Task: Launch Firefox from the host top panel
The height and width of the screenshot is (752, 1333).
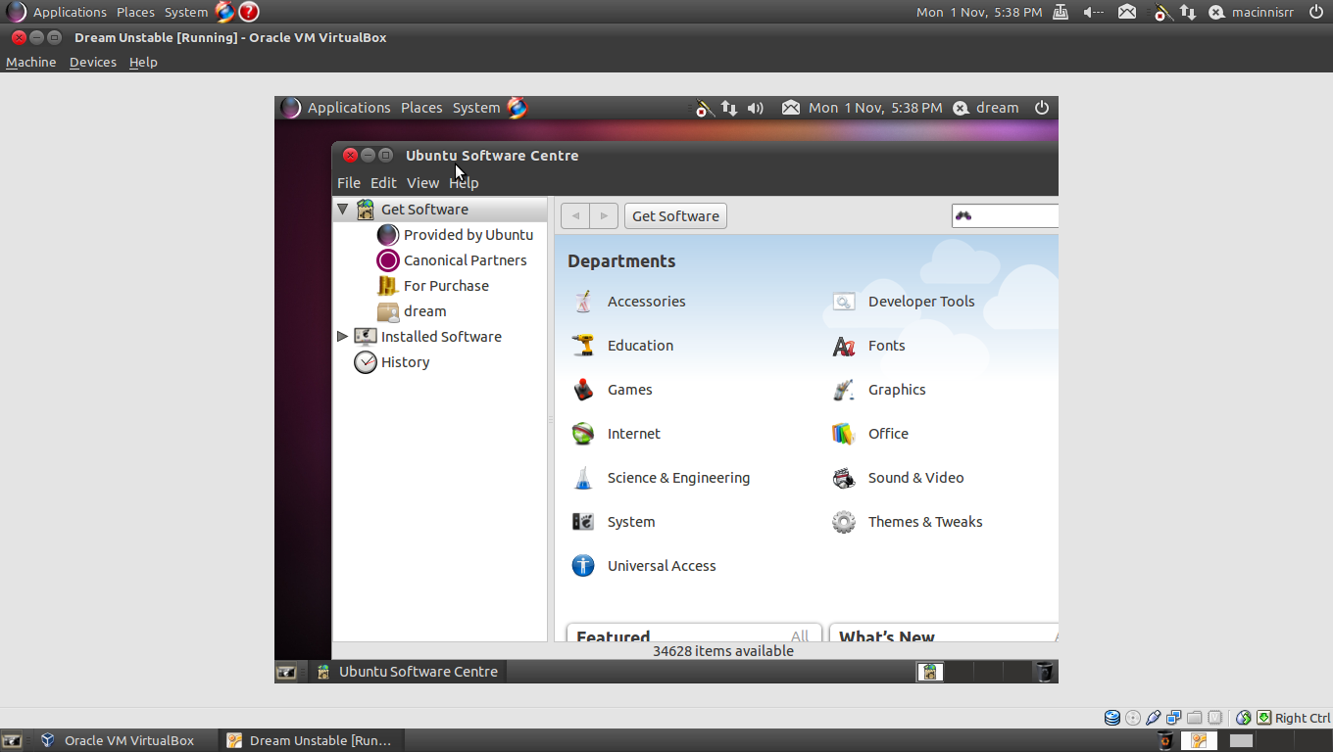Action: (x=225, y=12)
